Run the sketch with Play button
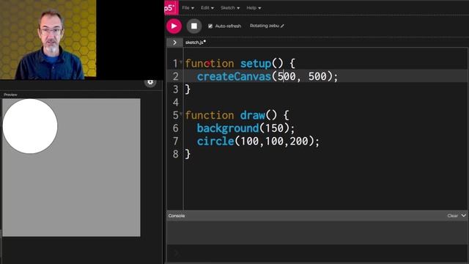The width and height of the screenshot is (469, 264). click(174, 26)
